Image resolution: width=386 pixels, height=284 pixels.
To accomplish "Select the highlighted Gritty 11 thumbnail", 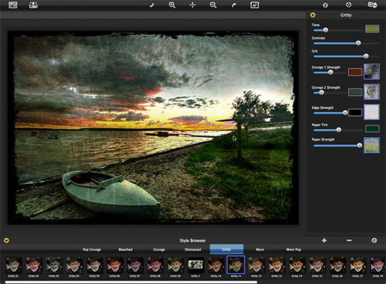I will [236, 265].
